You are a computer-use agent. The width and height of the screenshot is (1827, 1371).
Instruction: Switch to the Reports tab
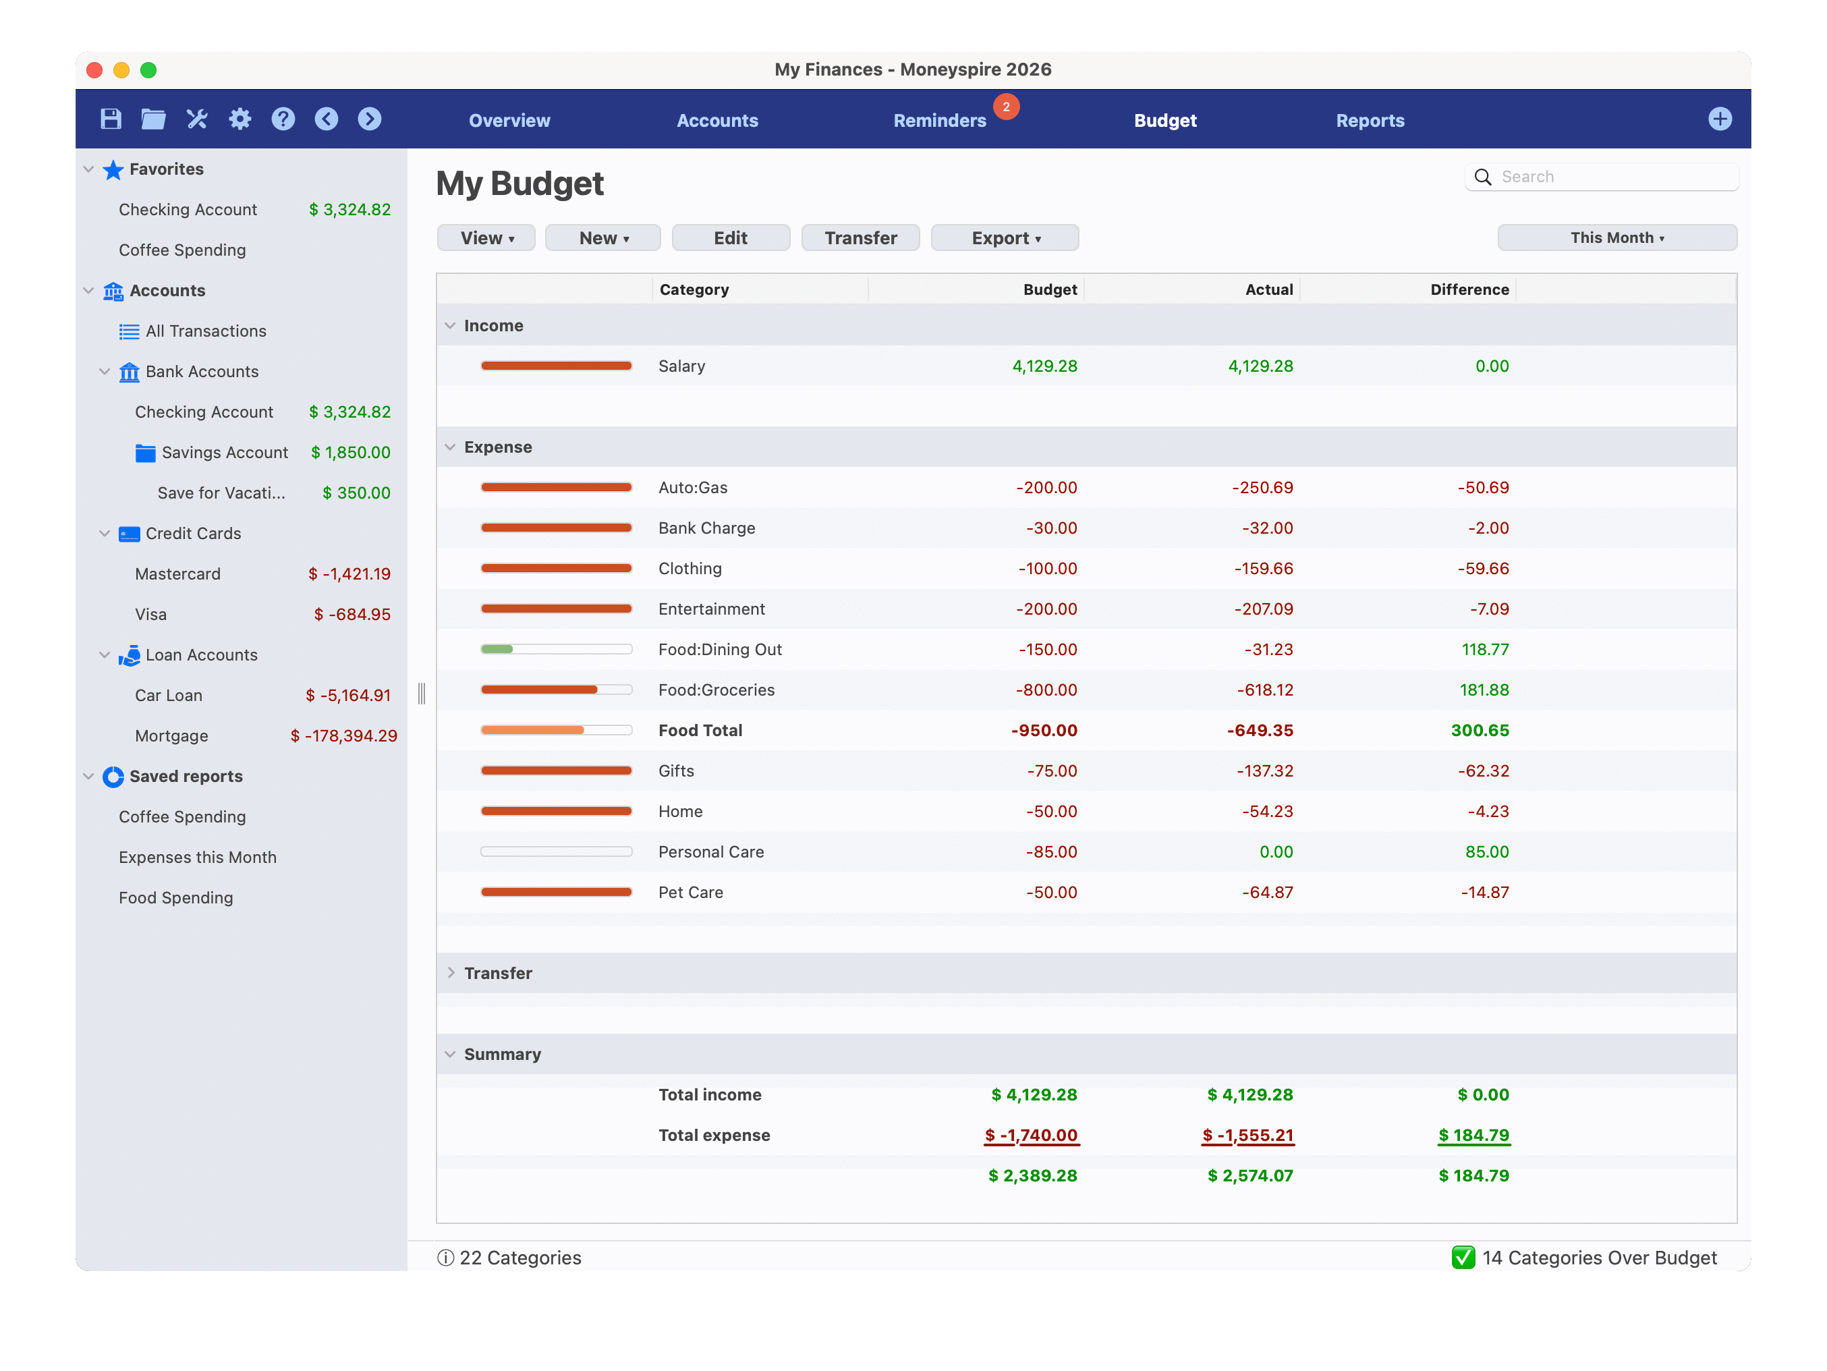(1370, 121)
